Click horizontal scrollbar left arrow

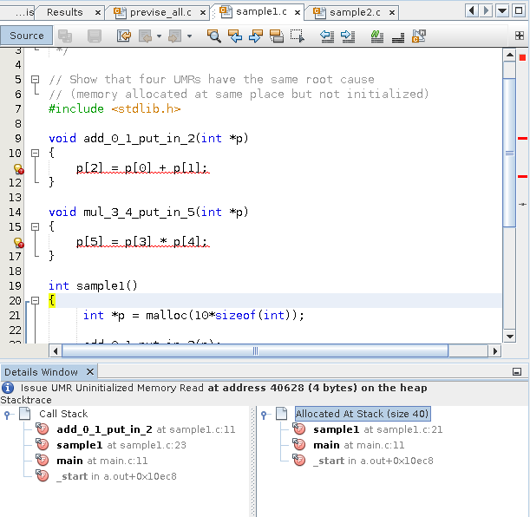click(56, 350)
